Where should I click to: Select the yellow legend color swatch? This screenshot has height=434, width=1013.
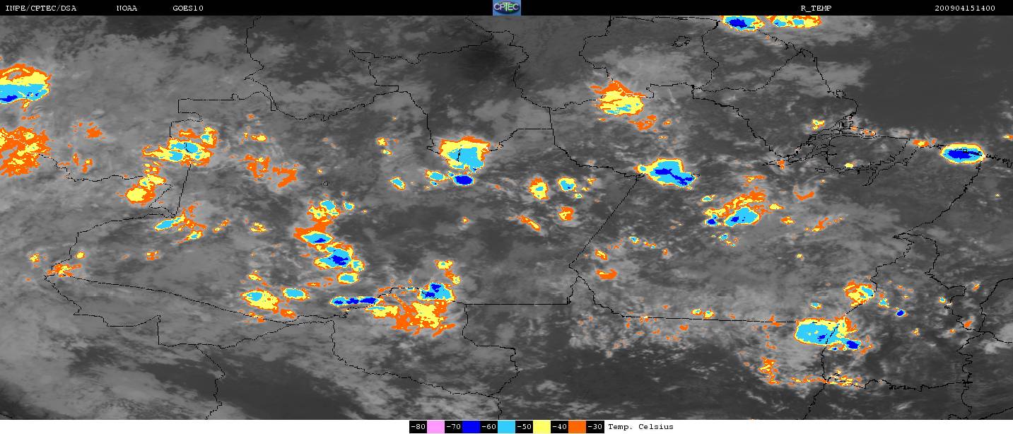[x=541, y=427]
